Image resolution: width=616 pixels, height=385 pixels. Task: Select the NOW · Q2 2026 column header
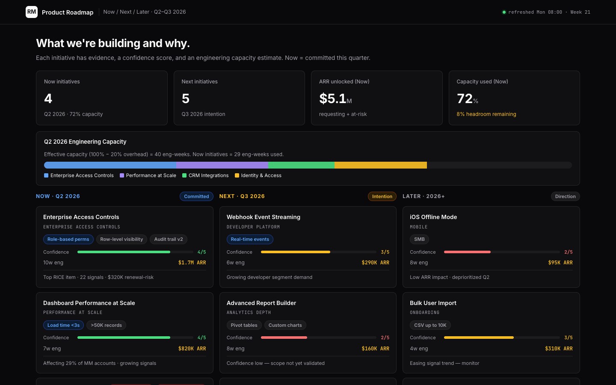click(58, 196)
